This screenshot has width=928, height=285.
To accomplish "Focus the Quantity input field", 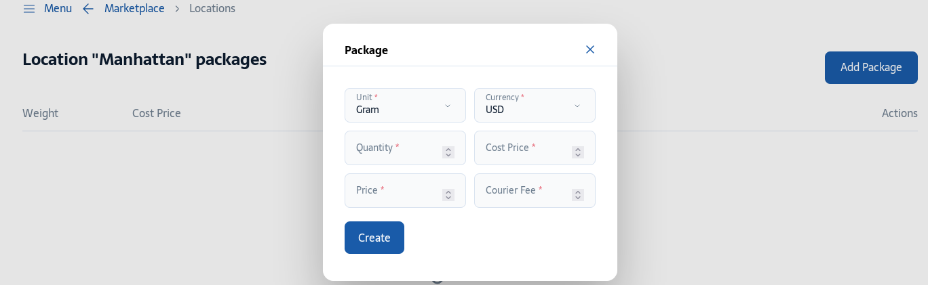I will pyautogui.click(x=405, y=148).
